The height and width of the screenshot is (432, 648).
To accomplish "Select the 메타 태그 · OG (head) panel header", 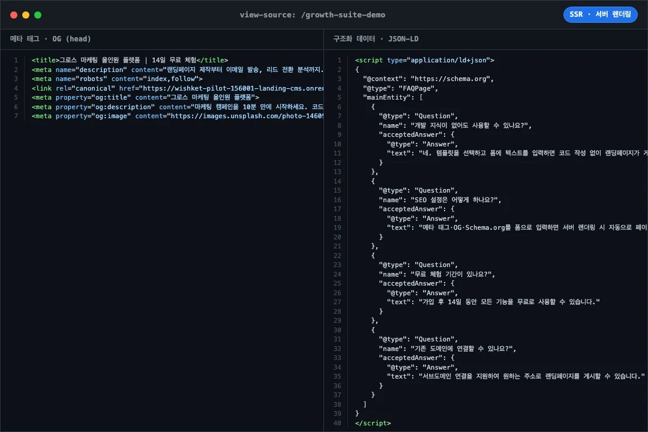I will 50,39.
